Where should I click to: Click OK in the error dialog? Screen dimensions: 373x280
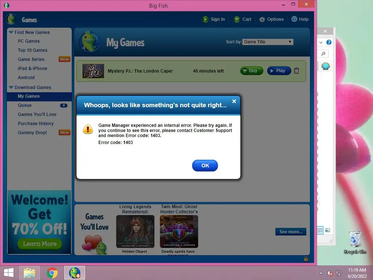tap(205, 166)
